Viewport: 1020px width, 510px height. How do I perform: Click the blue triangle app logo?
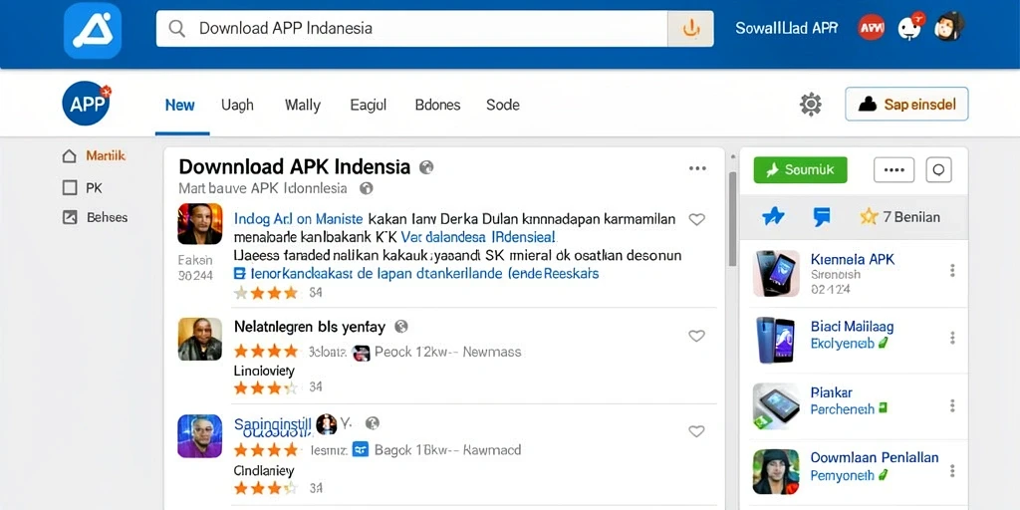[x=93, y=29]
